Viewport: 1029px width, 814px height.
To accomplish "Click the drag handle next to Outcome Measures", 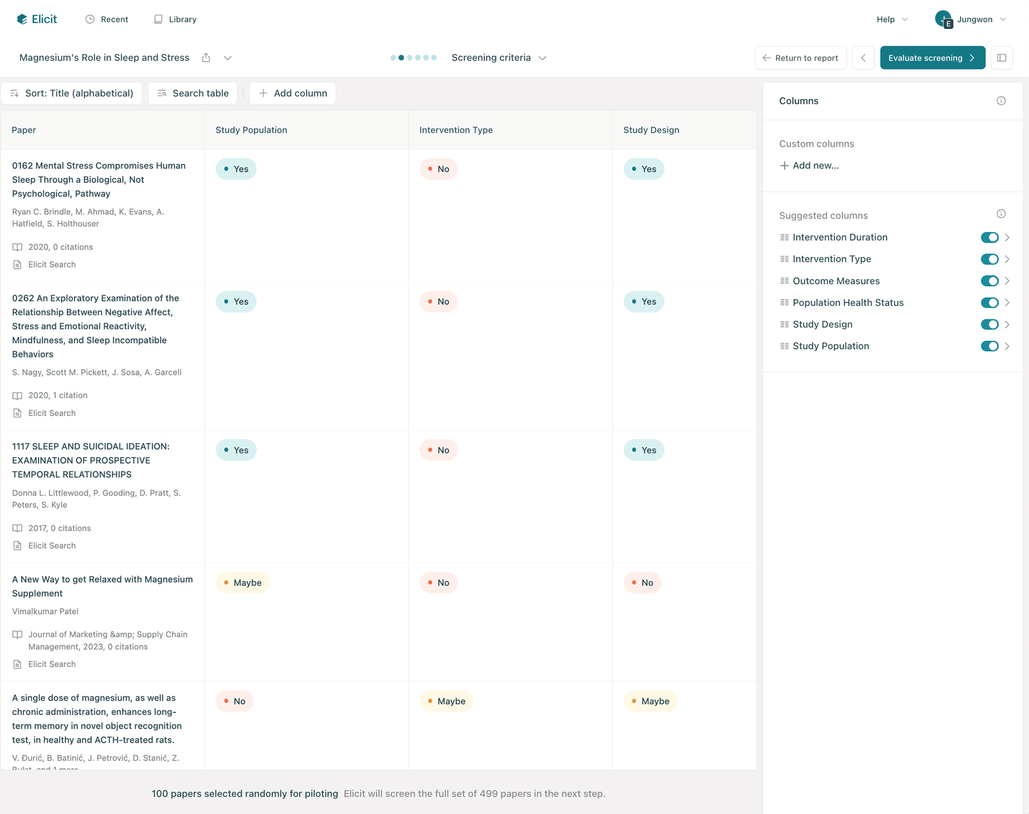I will pos(784,281).
